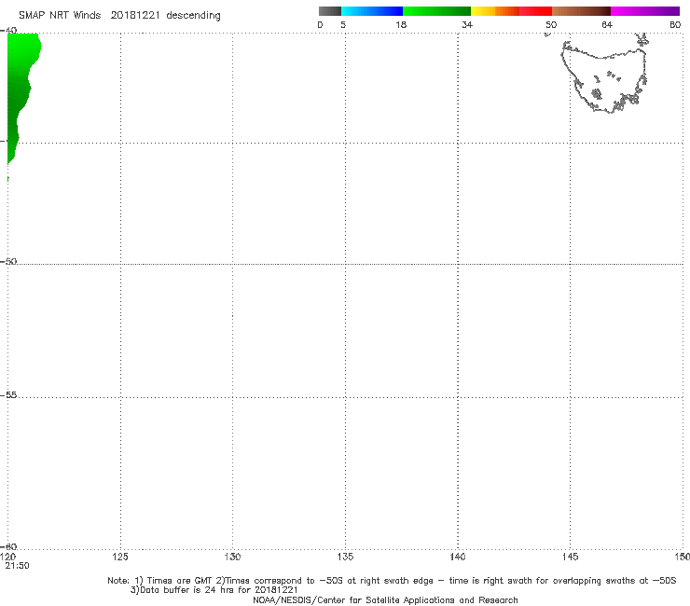This screenshot has height=606, width=690.
Task: Click the longitude label "145"
Action: pos(570,558)
